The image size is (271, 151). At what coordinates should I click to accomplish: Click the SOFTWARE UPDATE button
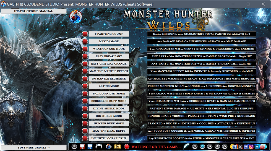pos(33,148)
